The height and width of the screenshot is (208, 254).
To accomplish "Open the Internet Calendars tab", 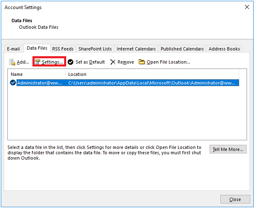I will click(x=136, y=49).
